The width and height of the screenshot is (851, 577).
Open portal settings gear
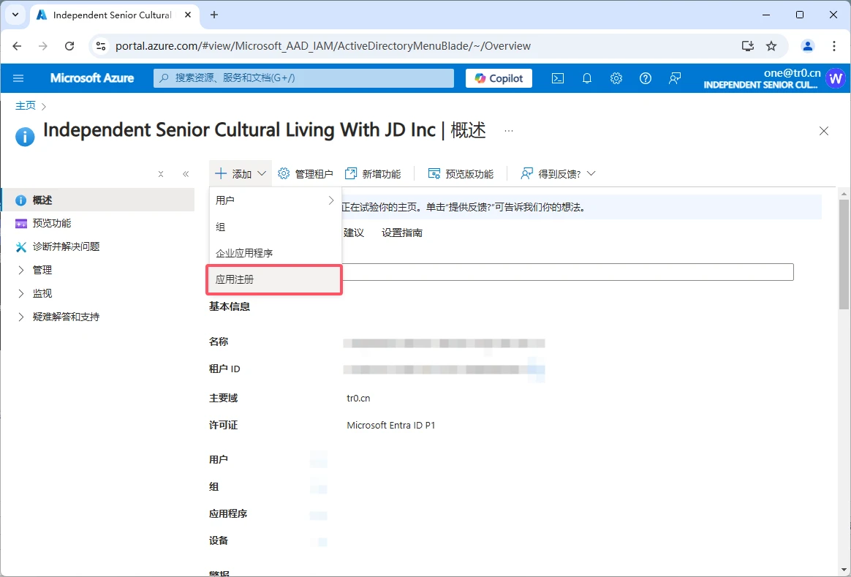616,78
